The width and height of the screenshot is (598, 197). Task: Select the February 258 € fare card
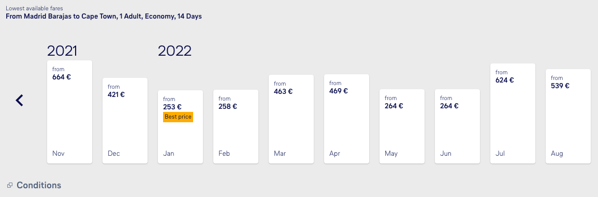click(236, 127)
